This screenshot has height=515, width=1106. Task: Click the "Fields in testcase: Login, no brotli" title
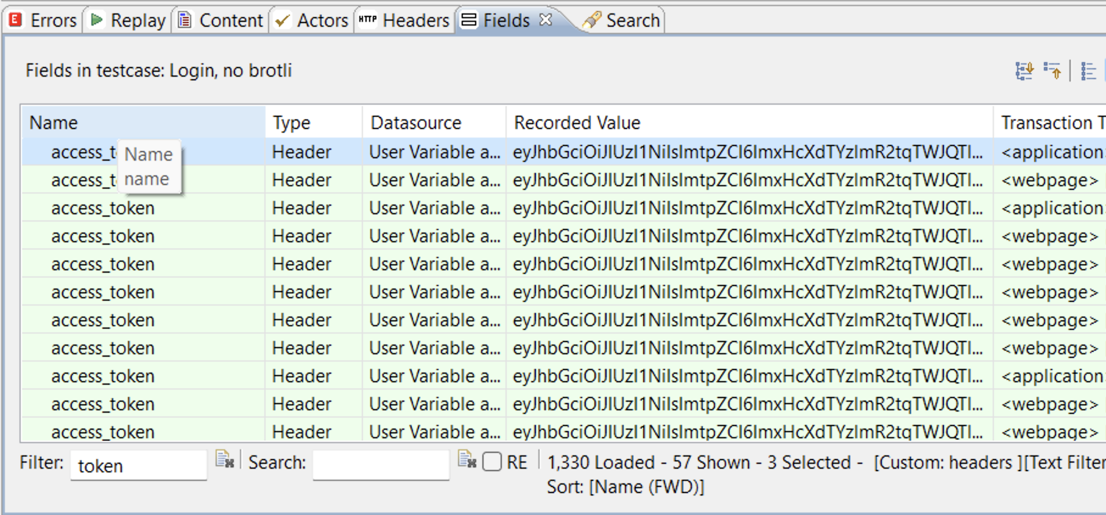tap(159, 71)
